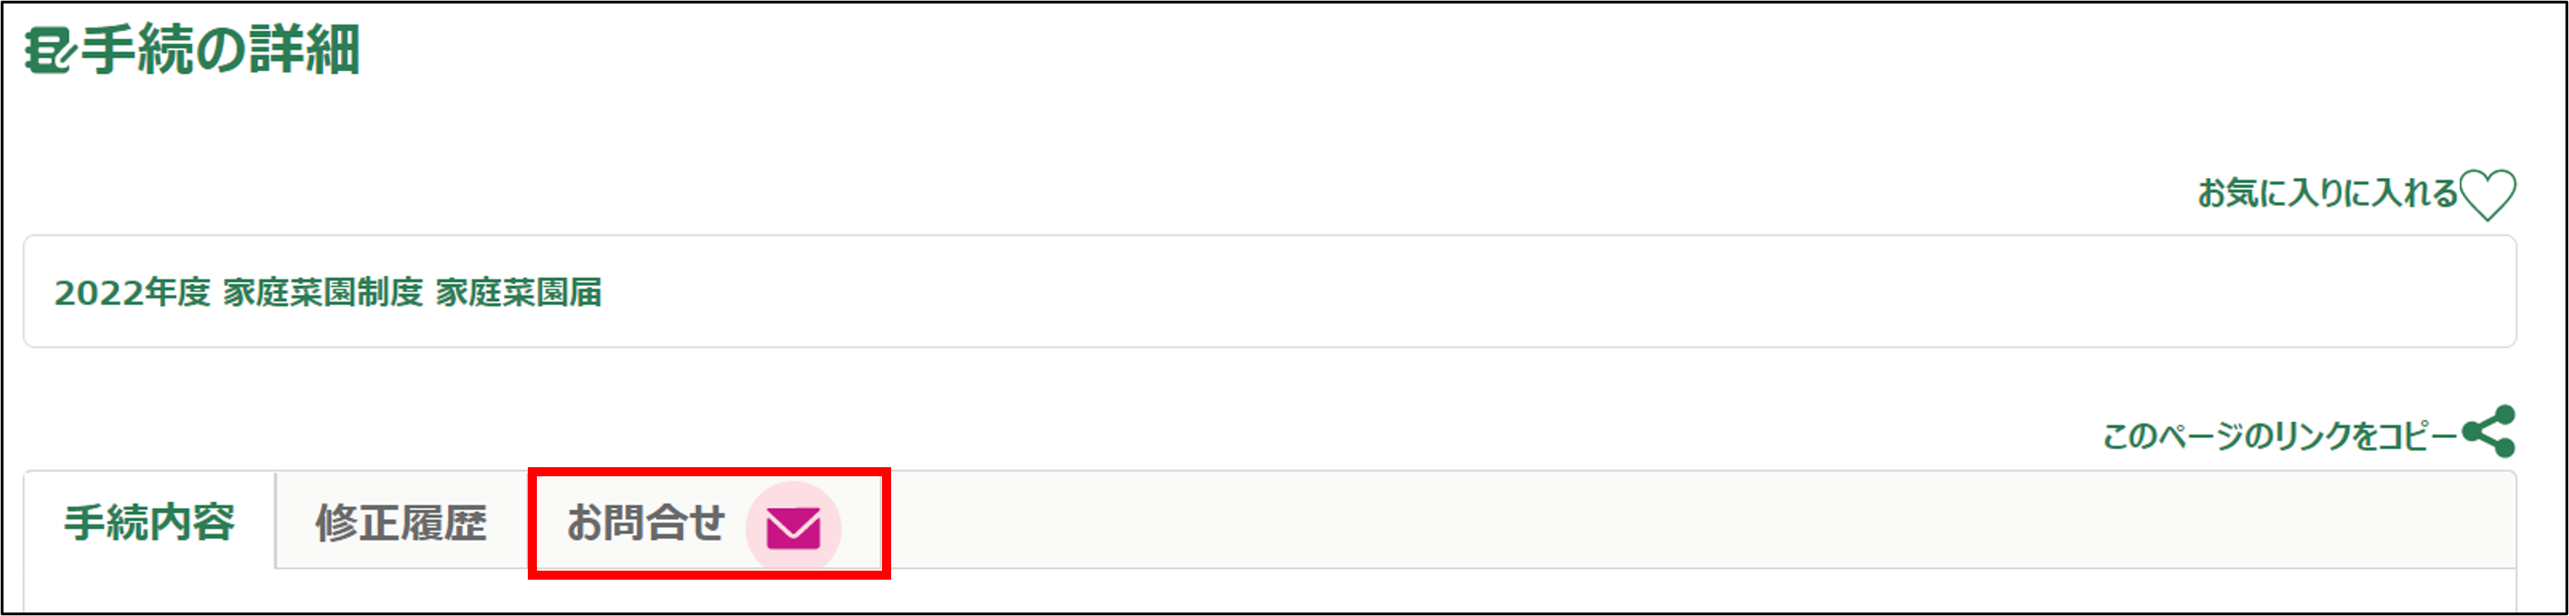Click the pink envelope mail icon

(x=793, y=527)
